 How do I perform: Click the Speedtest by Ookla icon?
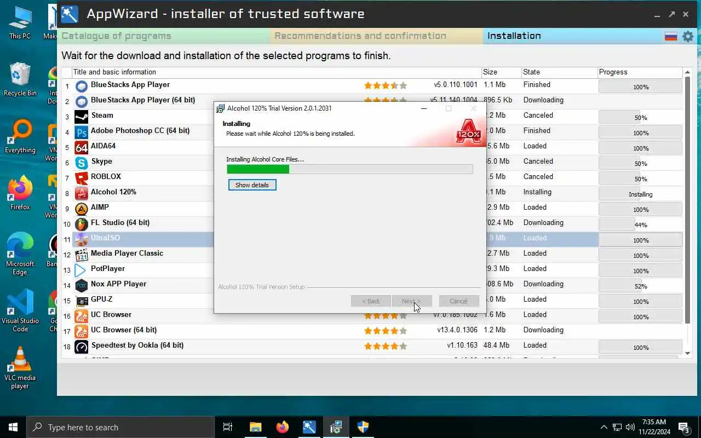point(81,347)
